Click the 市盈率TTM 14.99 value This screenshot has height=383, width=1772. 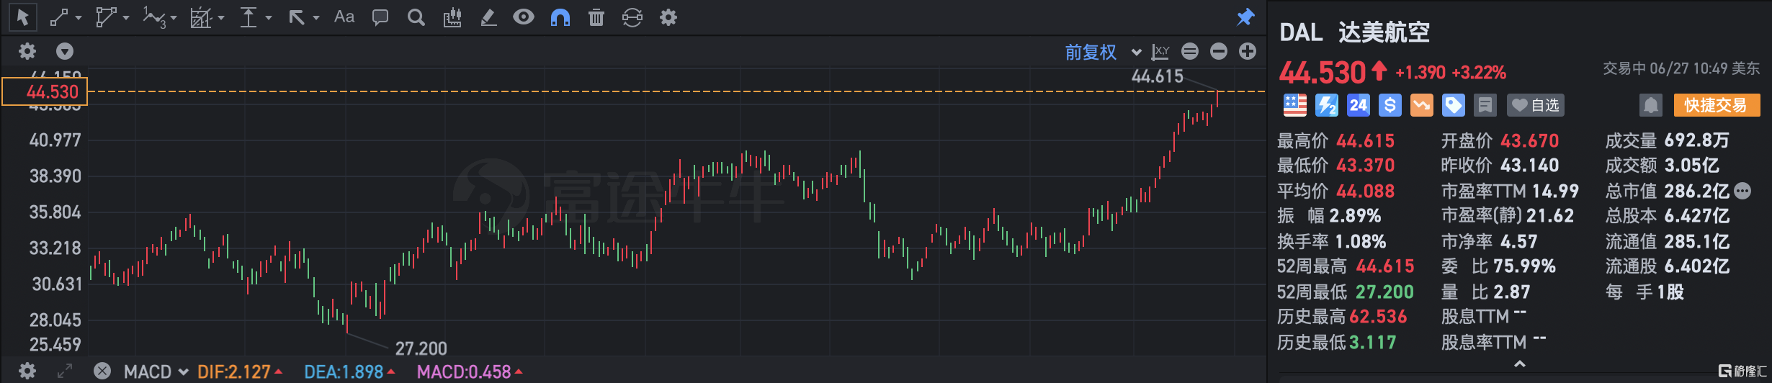pos(1555,191)
